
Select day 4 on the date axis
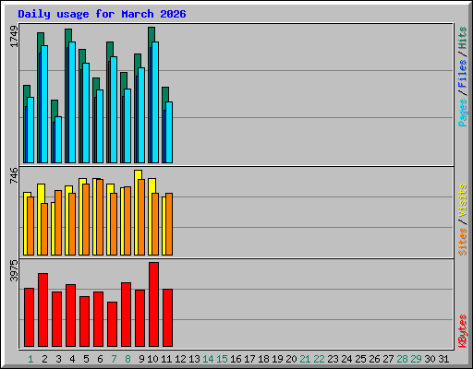click(72, 359)
